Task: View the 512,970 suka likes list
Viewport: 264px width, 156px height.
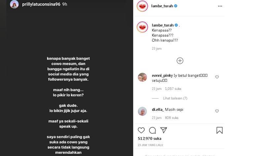Action: click(x=149, y=139)
